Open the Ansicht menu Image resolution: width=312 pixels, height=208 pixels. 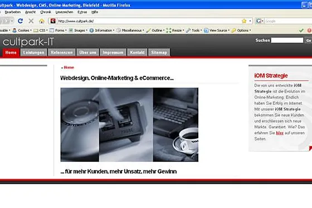click(x=30, y=12)
